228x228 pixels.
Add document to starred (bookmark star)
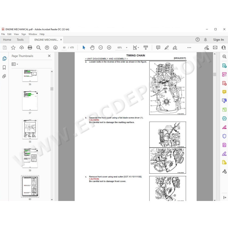[x=13, y=48]
